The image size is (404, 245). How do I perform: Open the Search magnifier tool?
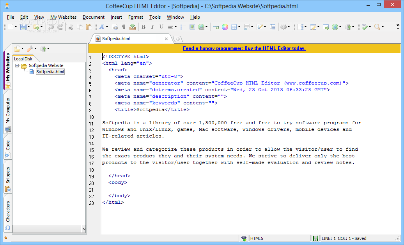click(377, 27)
